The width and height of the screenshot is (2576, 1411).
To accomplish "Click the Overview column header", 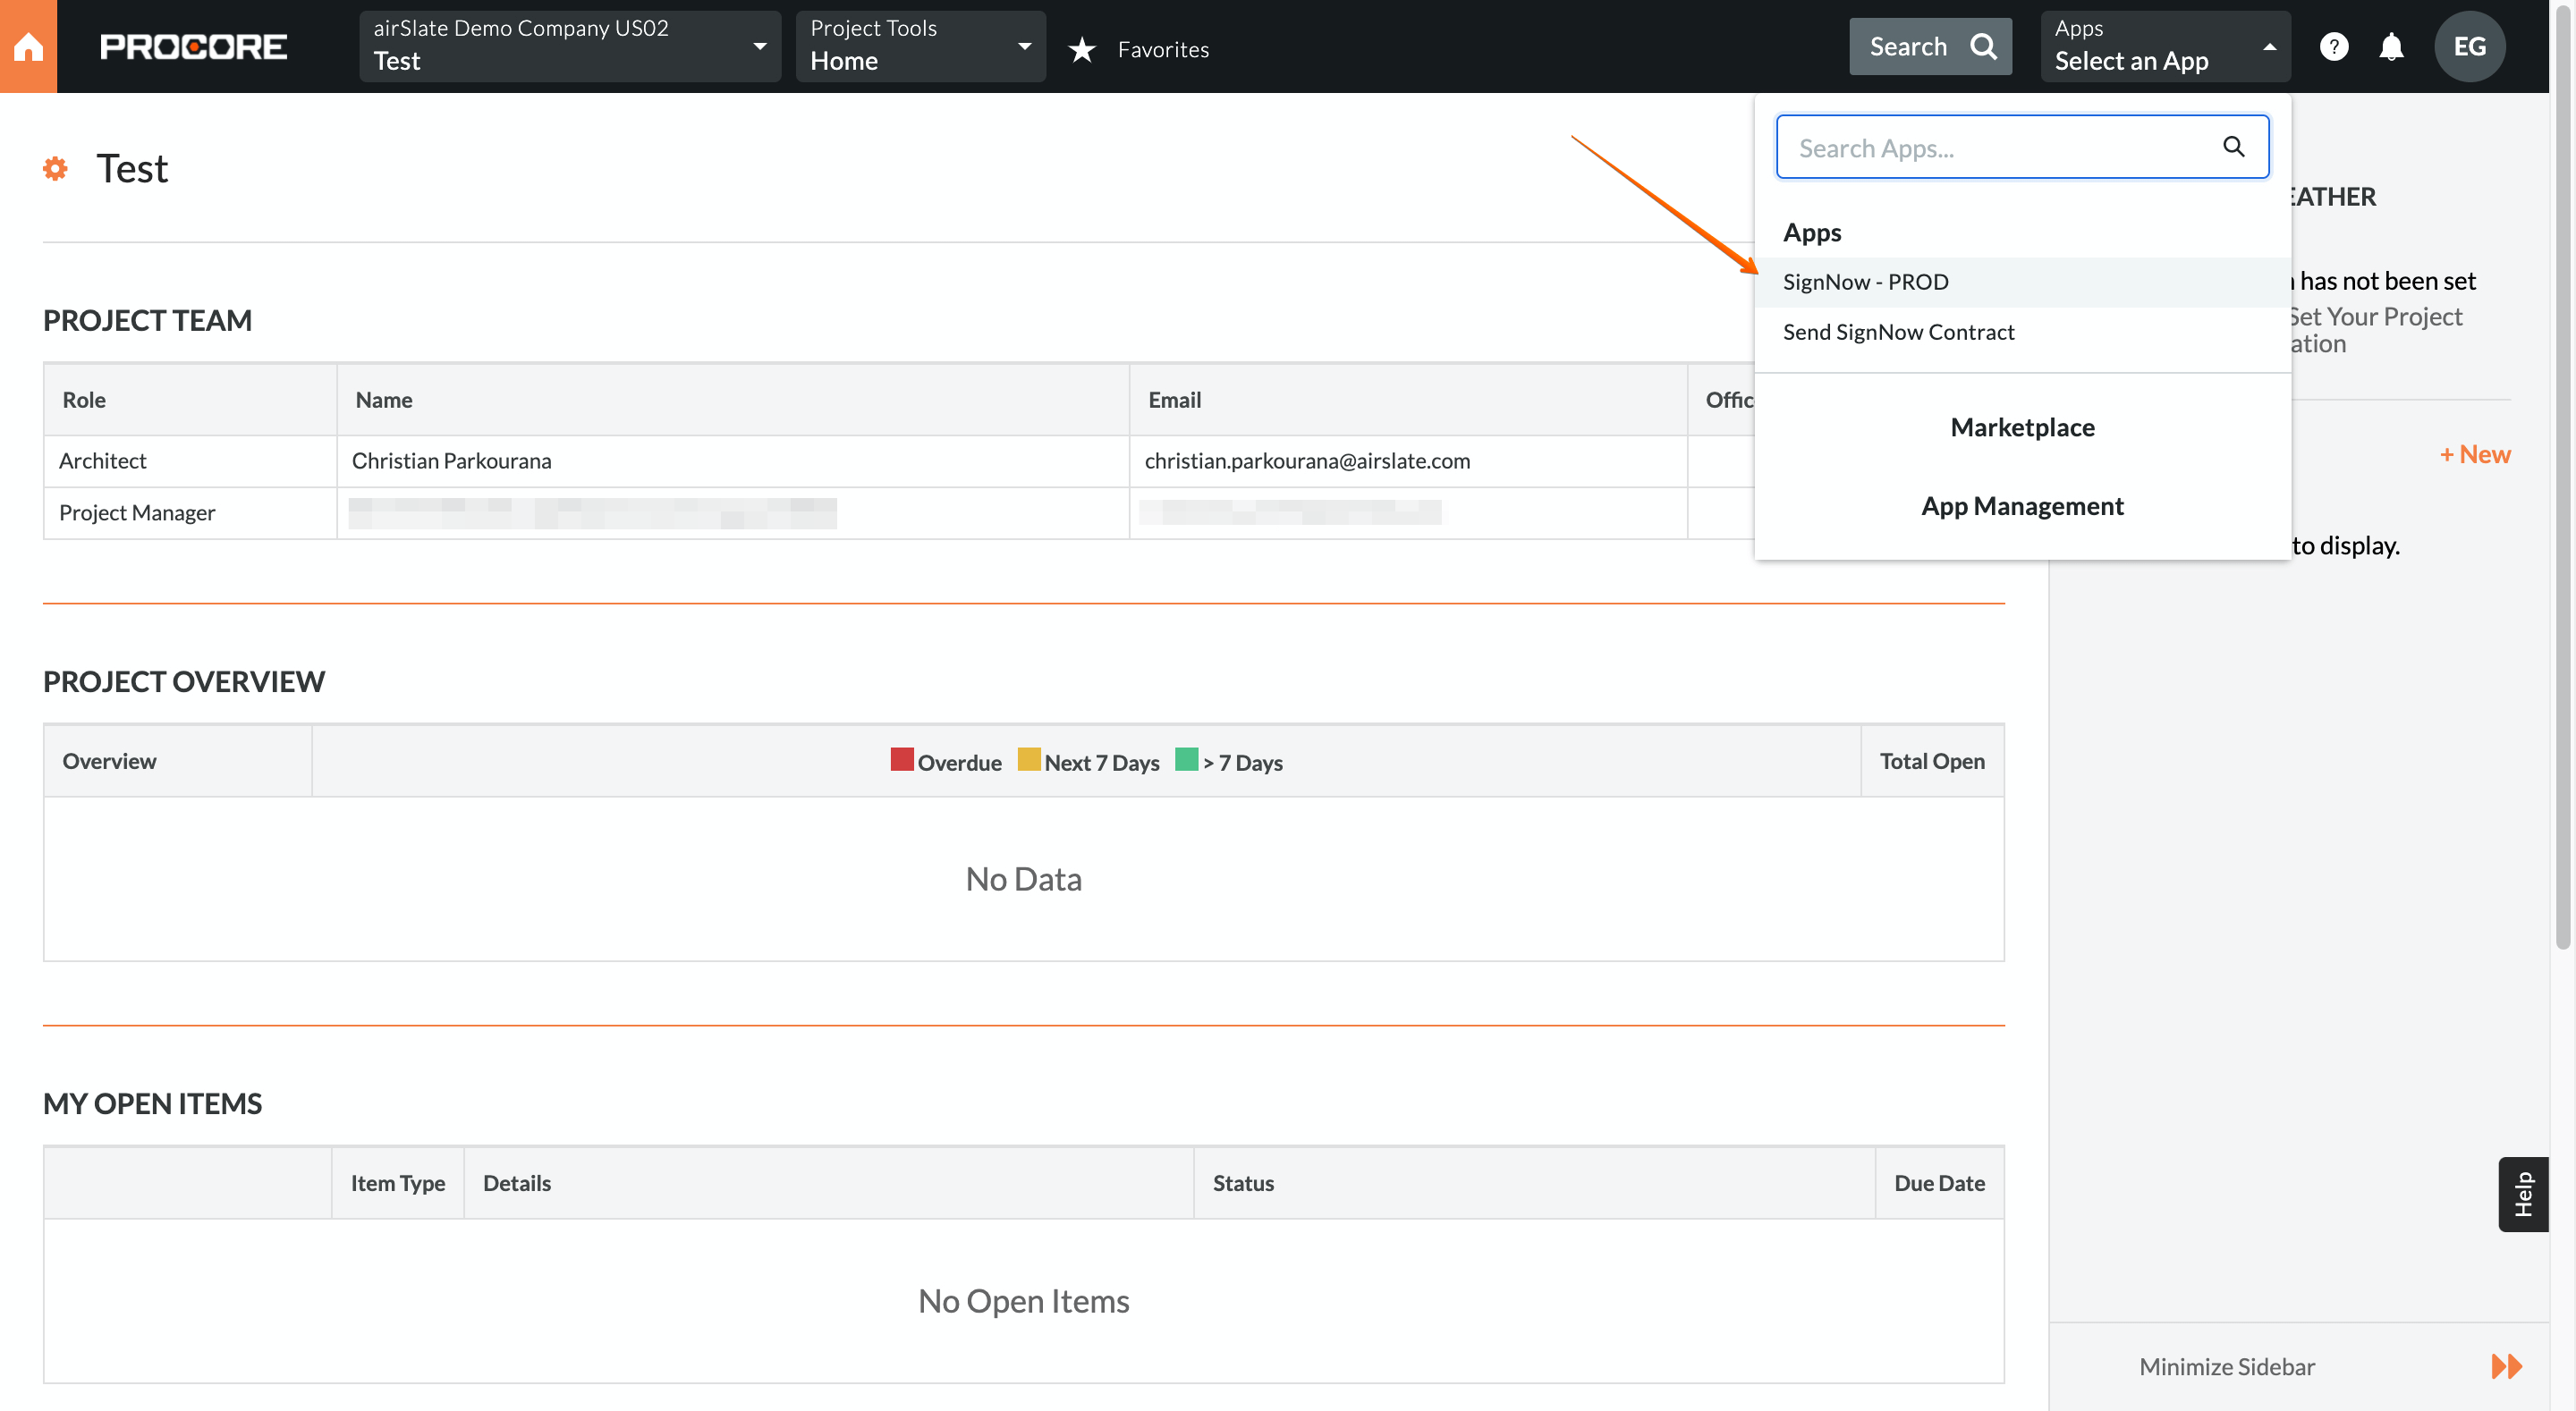I will tap(178, 761).
